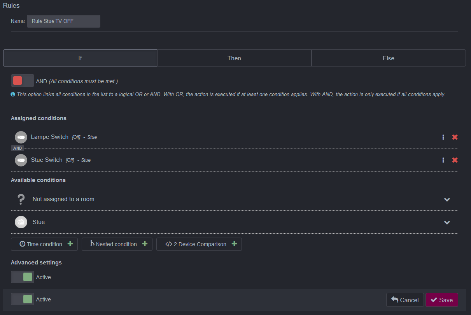
Task: Click the blue info icon
Action: point(13,94)
